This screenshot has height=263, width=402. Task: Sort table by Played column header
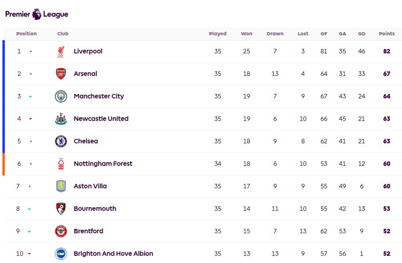[x=218, y=34]
